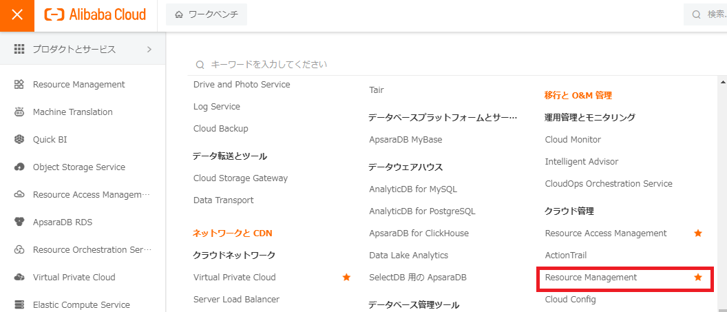
Task: Open the ApsaraDB MyBase link
Action: point(405,140)
